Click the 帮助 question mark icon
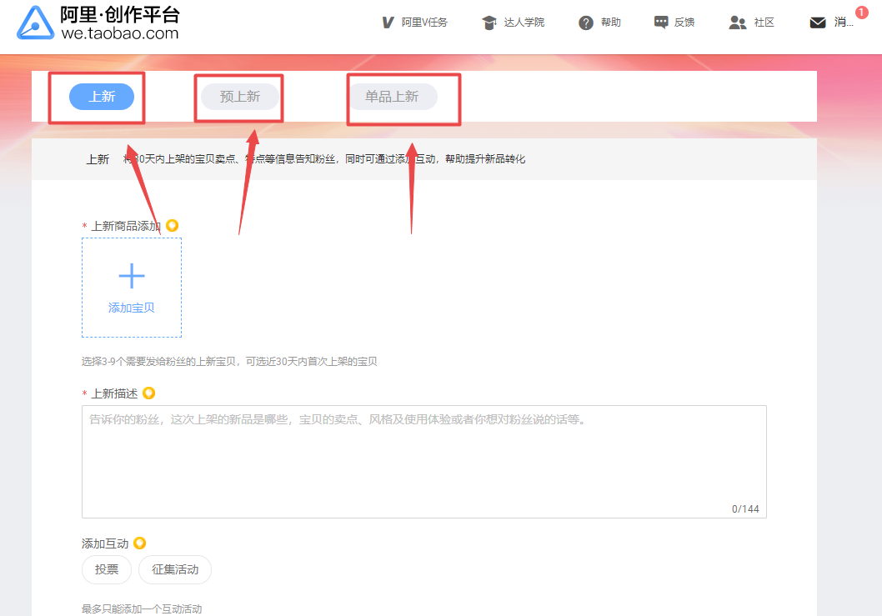This screenshot has height=616, width=882. (586, 23)
